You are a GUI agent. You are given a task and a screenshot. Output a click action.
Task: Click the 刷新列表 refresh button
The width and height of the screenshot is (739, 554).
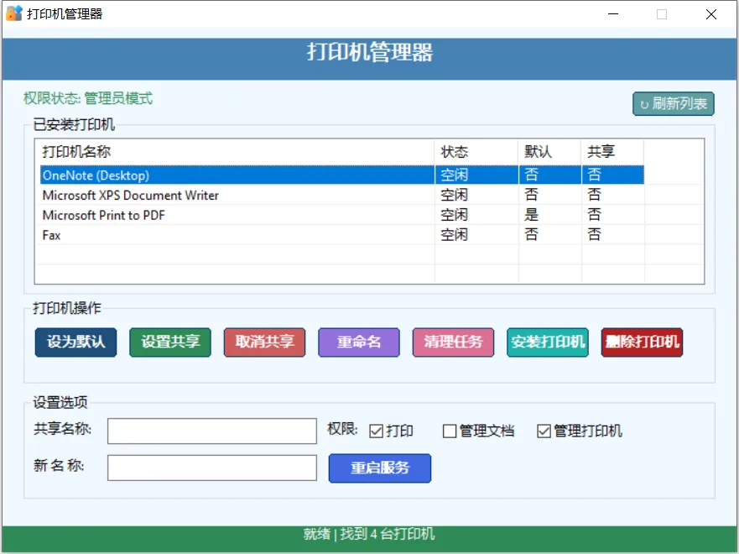[x=673, y=104]
